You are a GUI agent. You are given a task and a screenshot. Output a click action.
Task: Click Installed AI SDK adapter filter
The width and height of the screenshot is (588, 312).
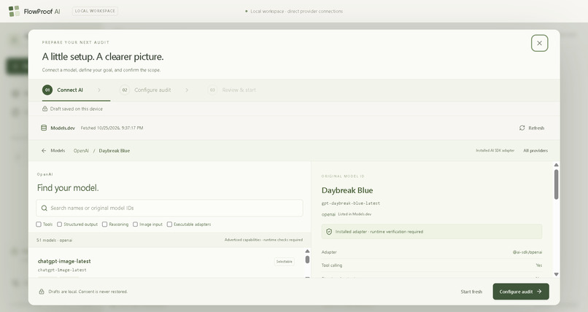(x=495, y=151)
